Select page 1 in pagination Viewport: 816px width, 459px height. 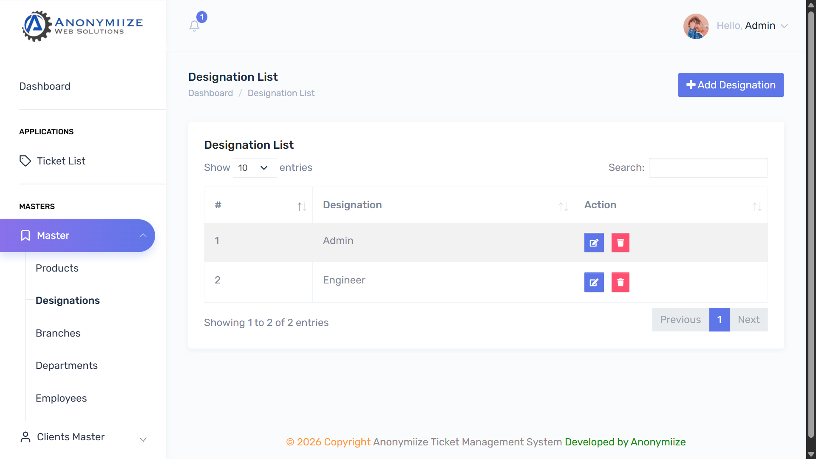coord(719,320)
